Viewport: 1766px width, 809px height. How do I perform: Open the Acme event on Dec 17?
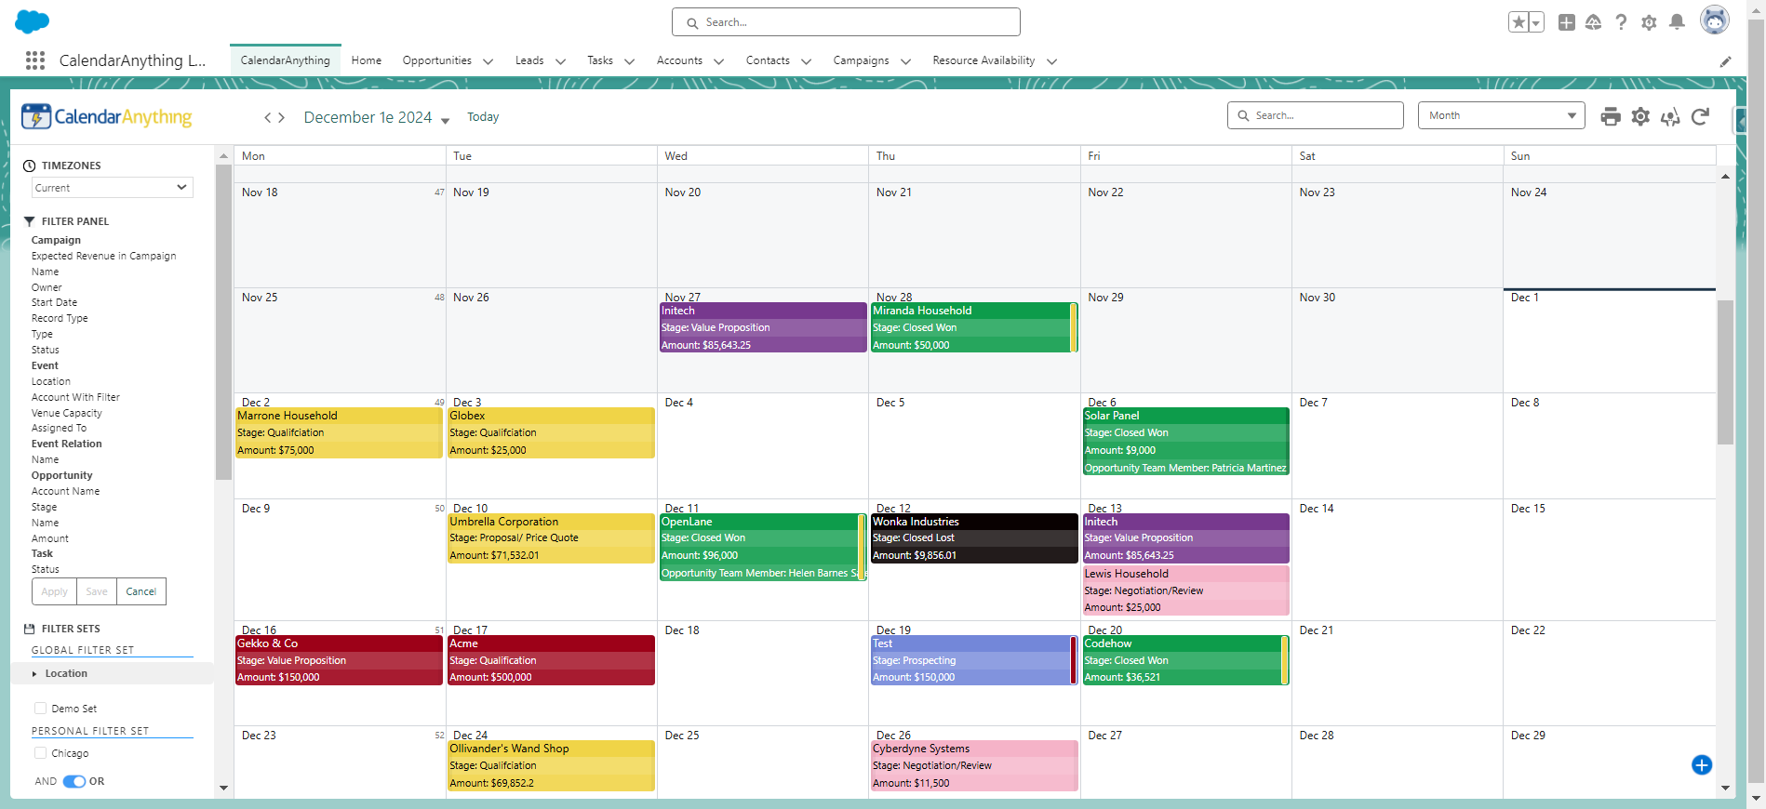(x=552, y=660)
